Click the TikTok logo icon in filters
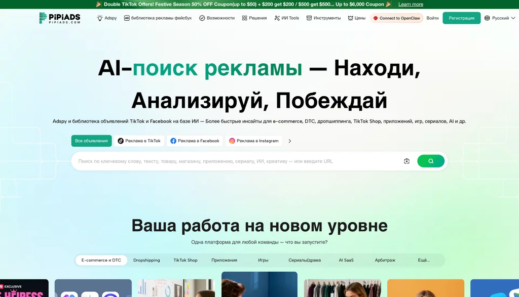The image size is (519, 297). click(x=121, y=141)
